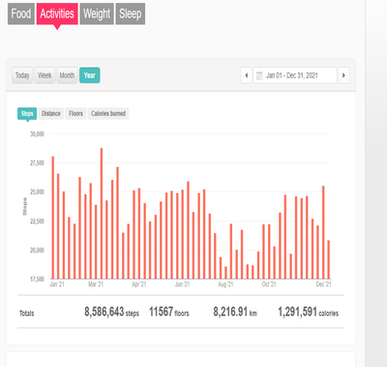The image size is (387, 367).
Task: Select the Activities tab
Action: 57,14
